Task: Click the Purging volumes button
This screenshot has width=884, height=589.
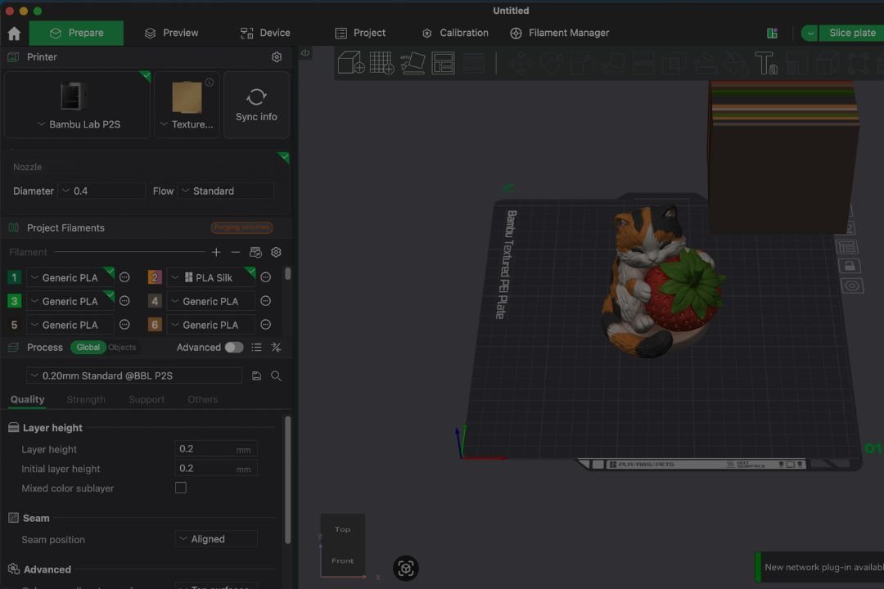Action: coord(241,227)
